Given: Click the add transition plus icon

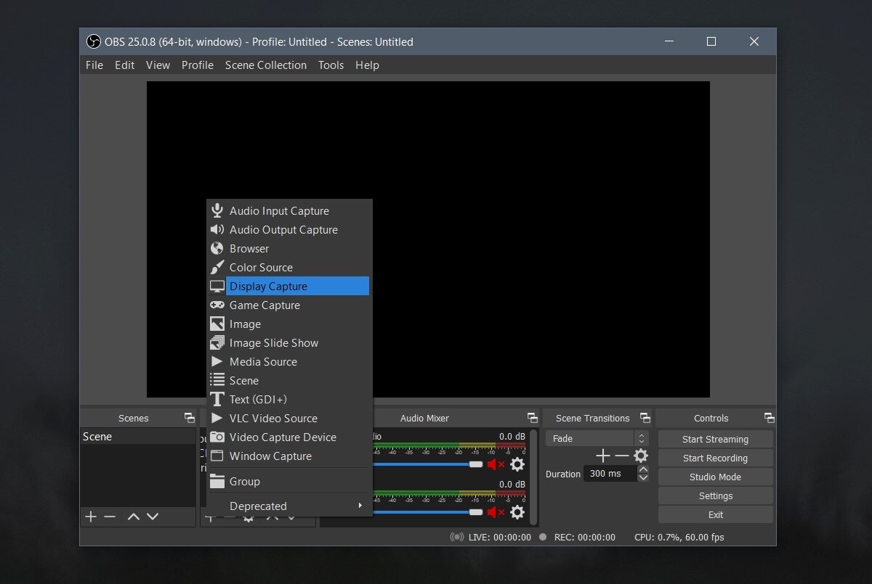Looking at the screenshot, I should (602, 456).
